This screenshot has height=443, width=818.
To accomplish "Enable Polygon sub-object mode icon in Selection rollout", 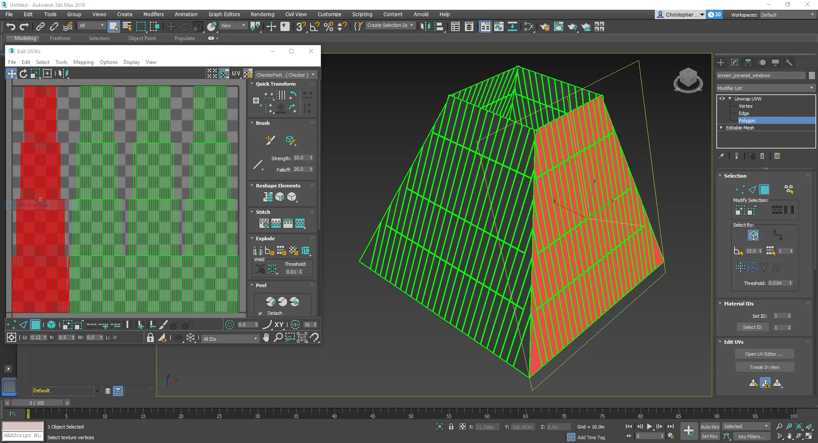I will (765, 190).
